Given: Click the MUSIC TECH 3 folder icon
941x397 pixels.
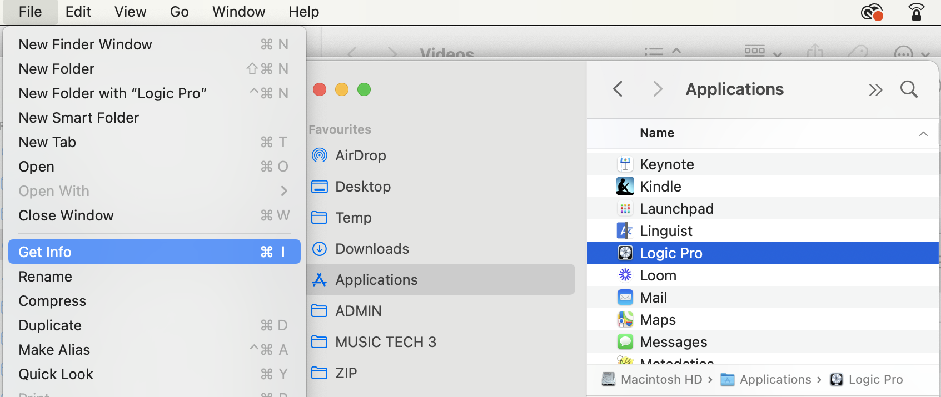Looking at the screenshot, I should (320, 342).
